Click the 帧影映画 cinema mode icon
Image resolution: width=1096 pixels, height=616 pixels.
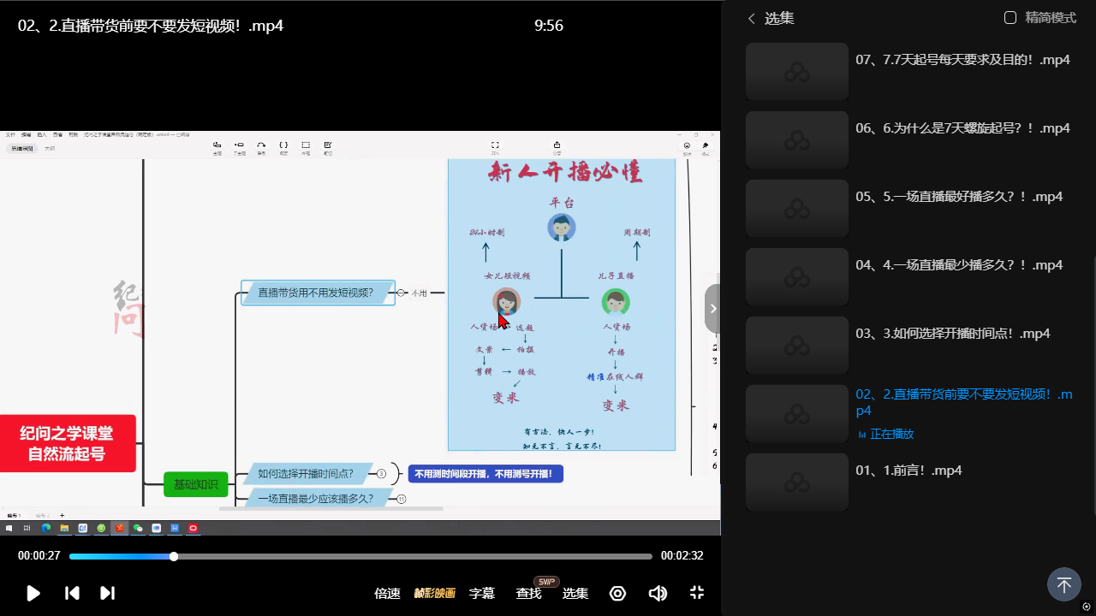tap(434, 593)
